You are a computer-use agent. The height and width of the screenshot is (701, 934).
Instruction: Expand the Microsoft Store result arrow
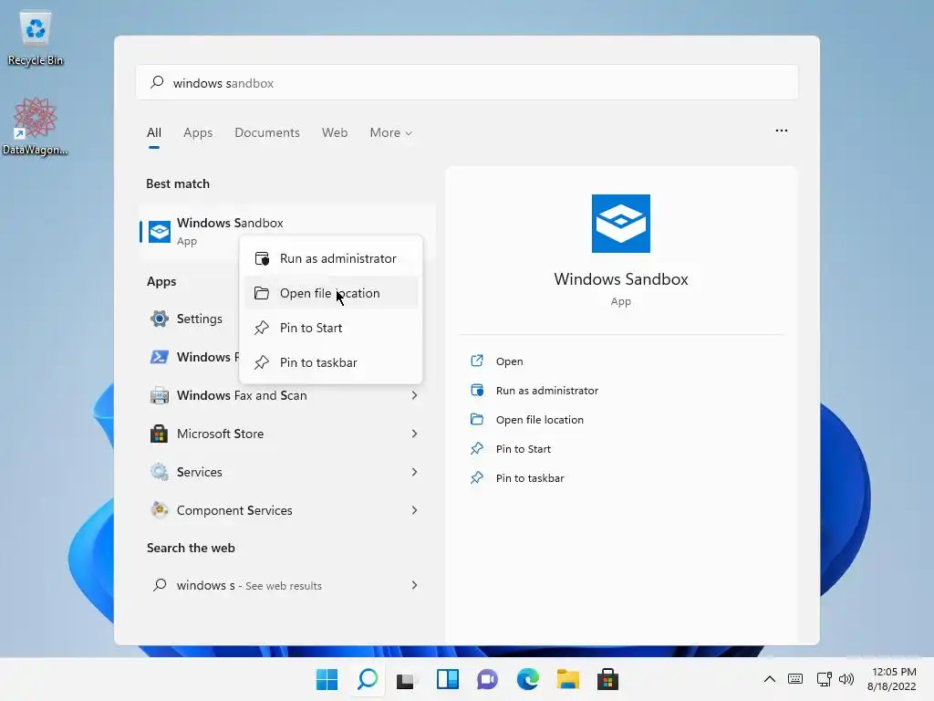(x=415, y=434)
